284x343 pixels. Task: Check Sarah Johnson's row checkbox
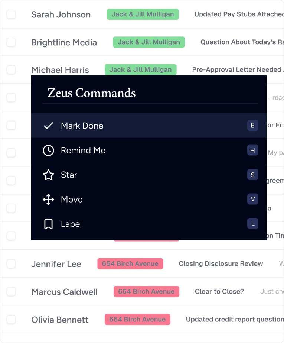[x=11, y=14]
